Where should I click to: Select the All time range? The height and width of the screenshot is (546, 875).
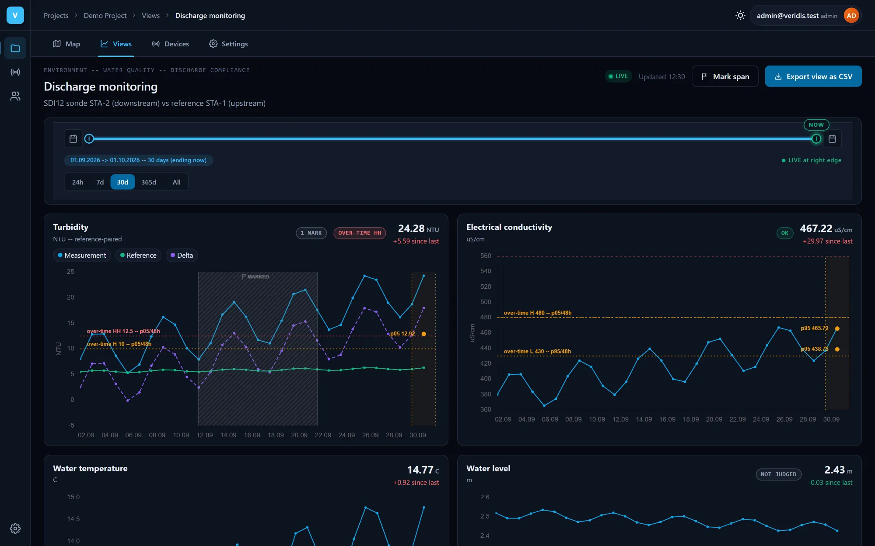[176, 182]
